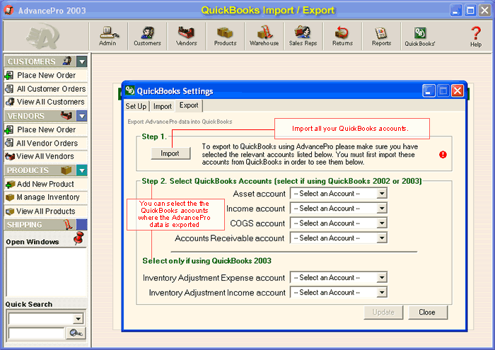The width and height of the screenshot is (495, 350).
Task: Open the Income account dropdown
Action: (382, 209)
